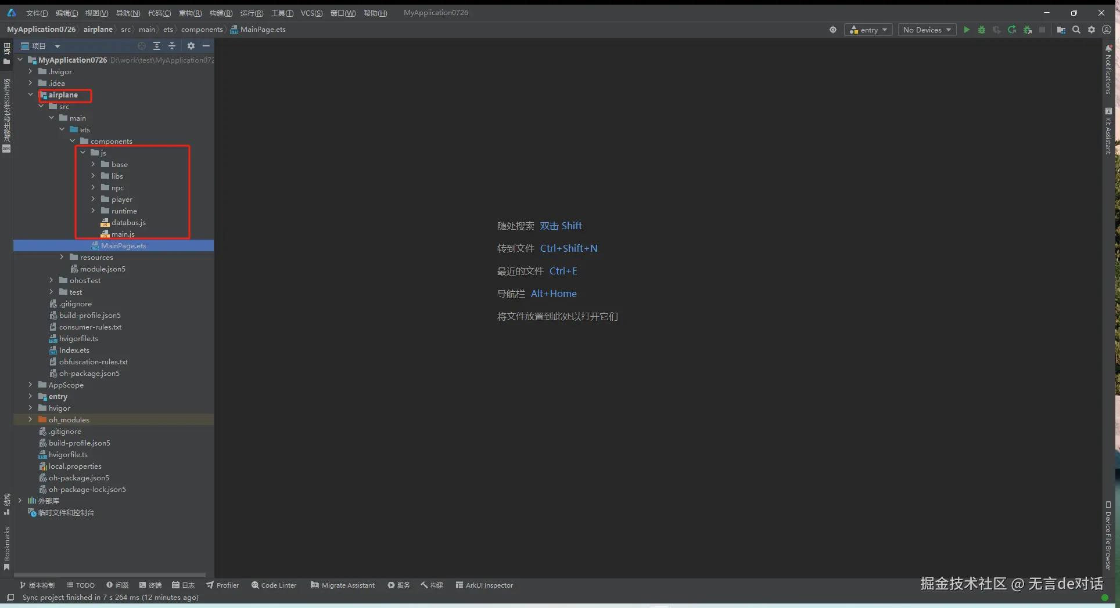Hide the project tool window

(206, 46)
